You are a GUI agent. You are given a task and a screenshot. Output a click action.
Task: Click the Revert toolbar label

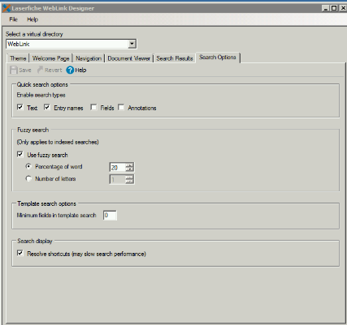pos(54,71)
